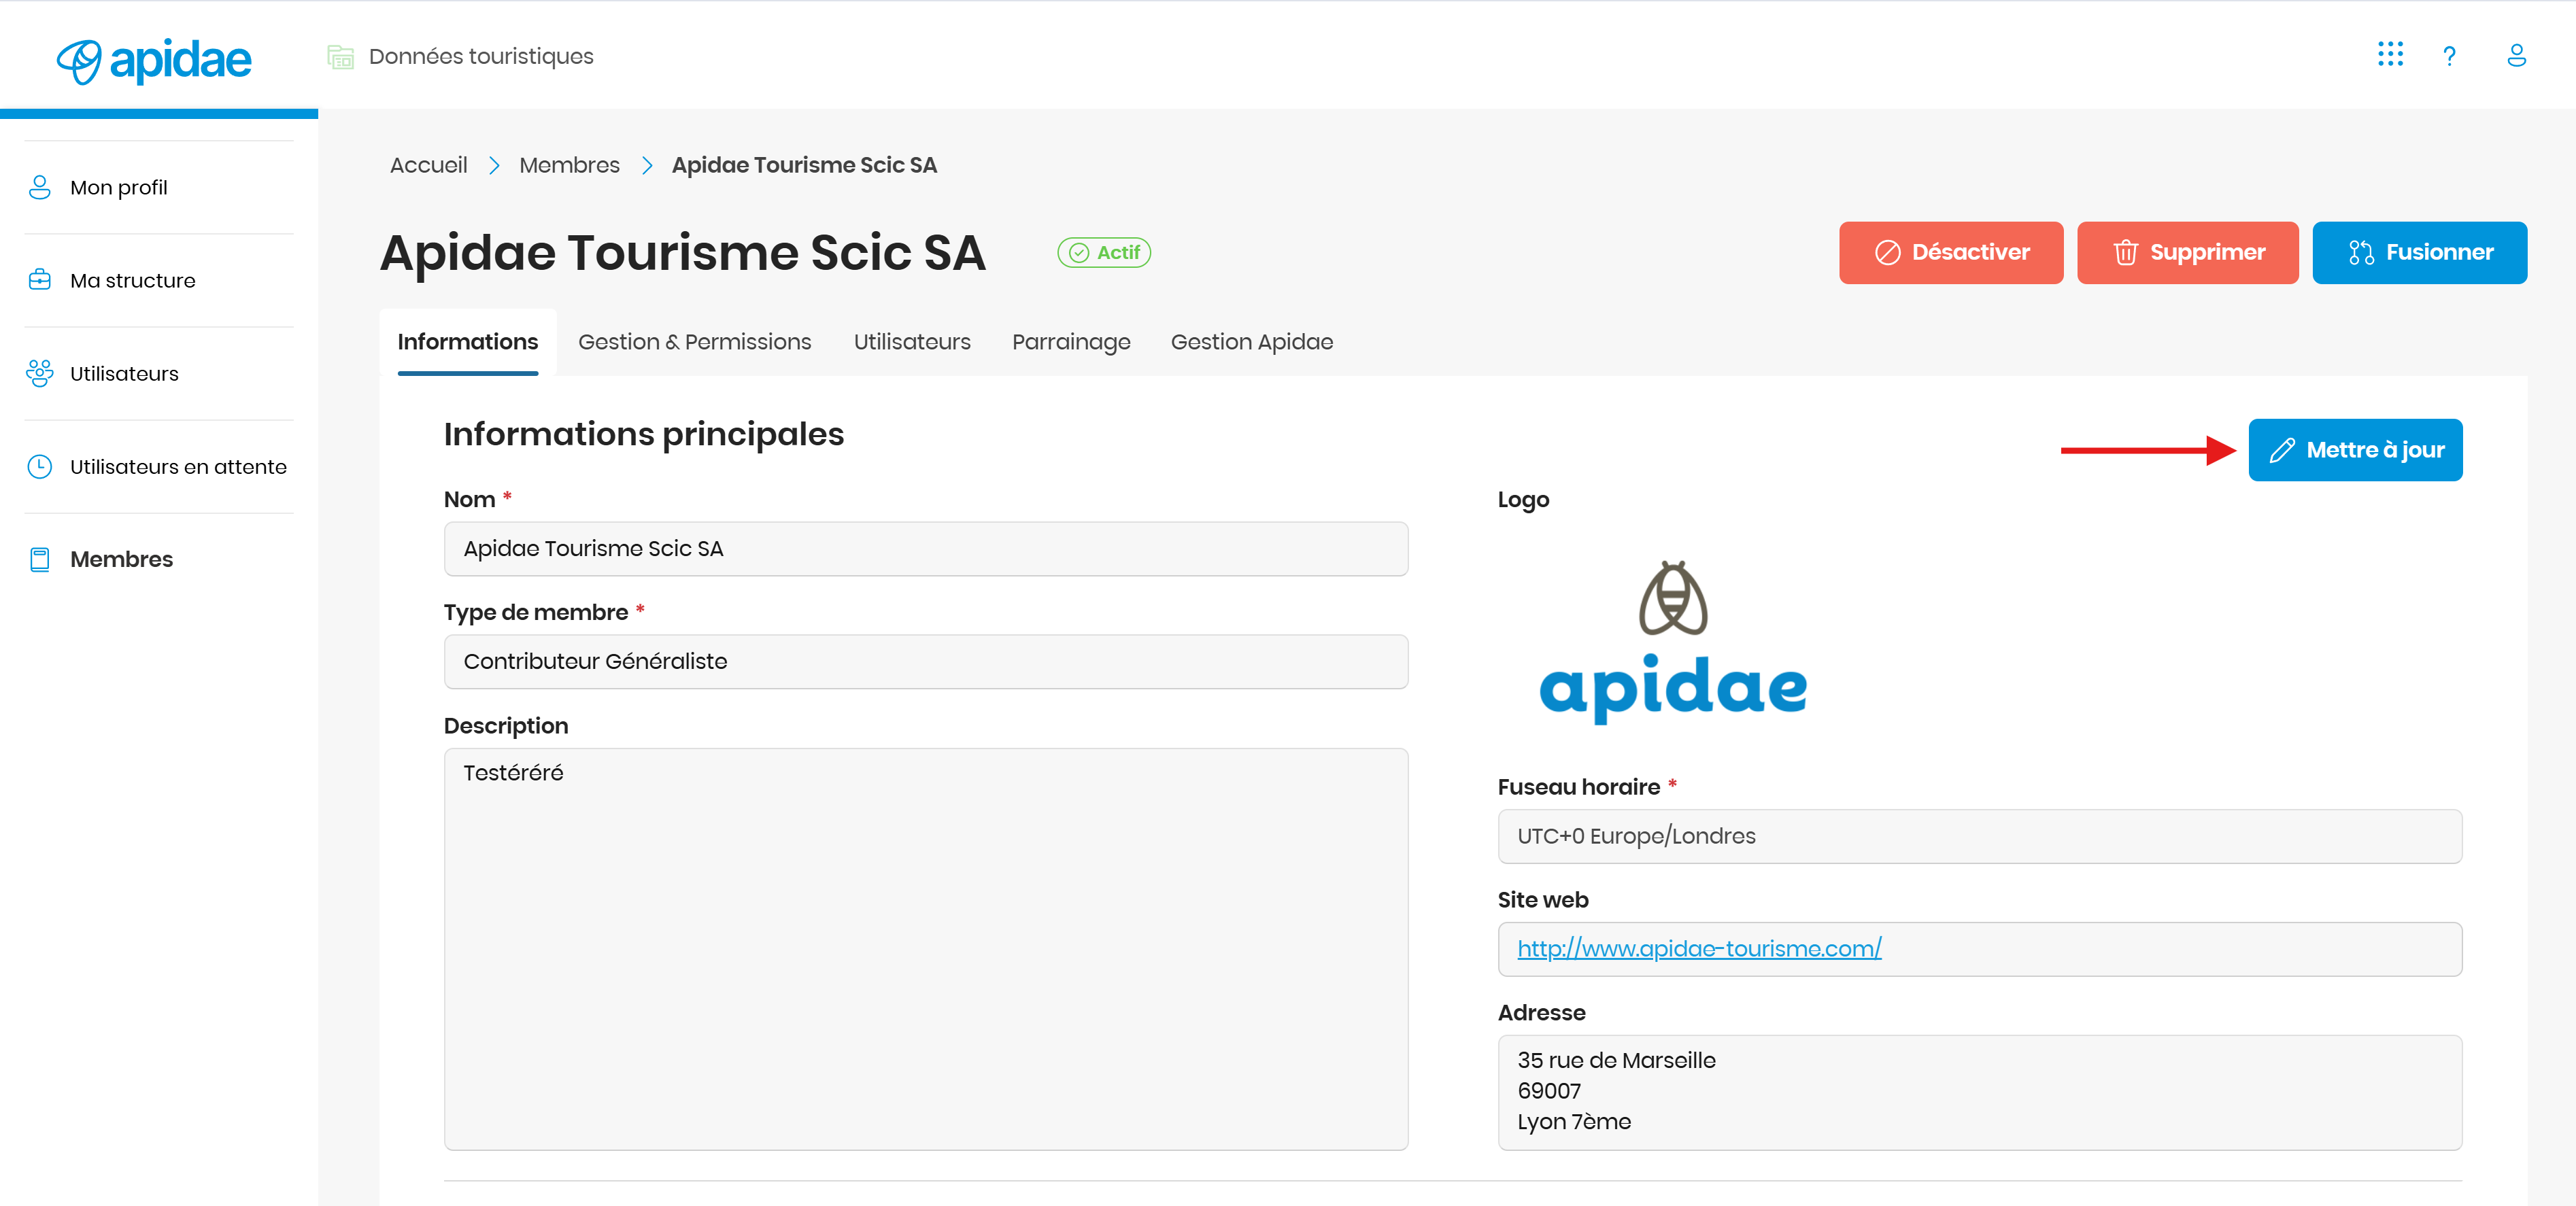Open the help question mark icon
This screenshot has height=1206, width=2576.
[2449, 56]
